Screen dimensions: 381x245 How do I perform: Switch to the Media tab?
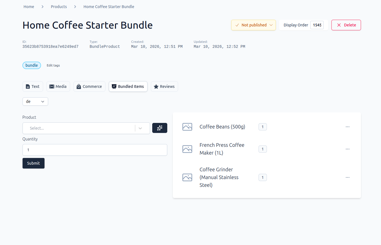58,86
